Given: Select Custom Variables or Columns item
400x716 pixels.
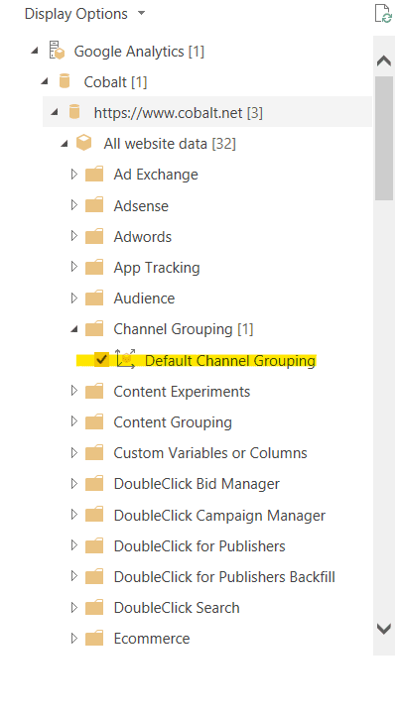Looking at the screenshot, I should 210,453.
